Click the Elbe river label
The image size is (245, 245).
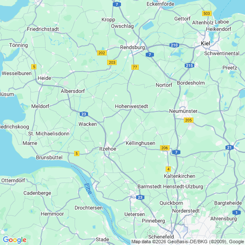pyautogui.click(x=88, y=189)
